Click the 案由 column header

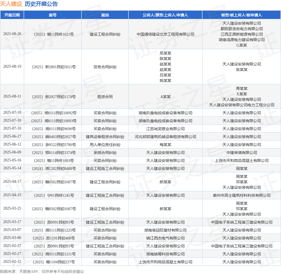105,15
